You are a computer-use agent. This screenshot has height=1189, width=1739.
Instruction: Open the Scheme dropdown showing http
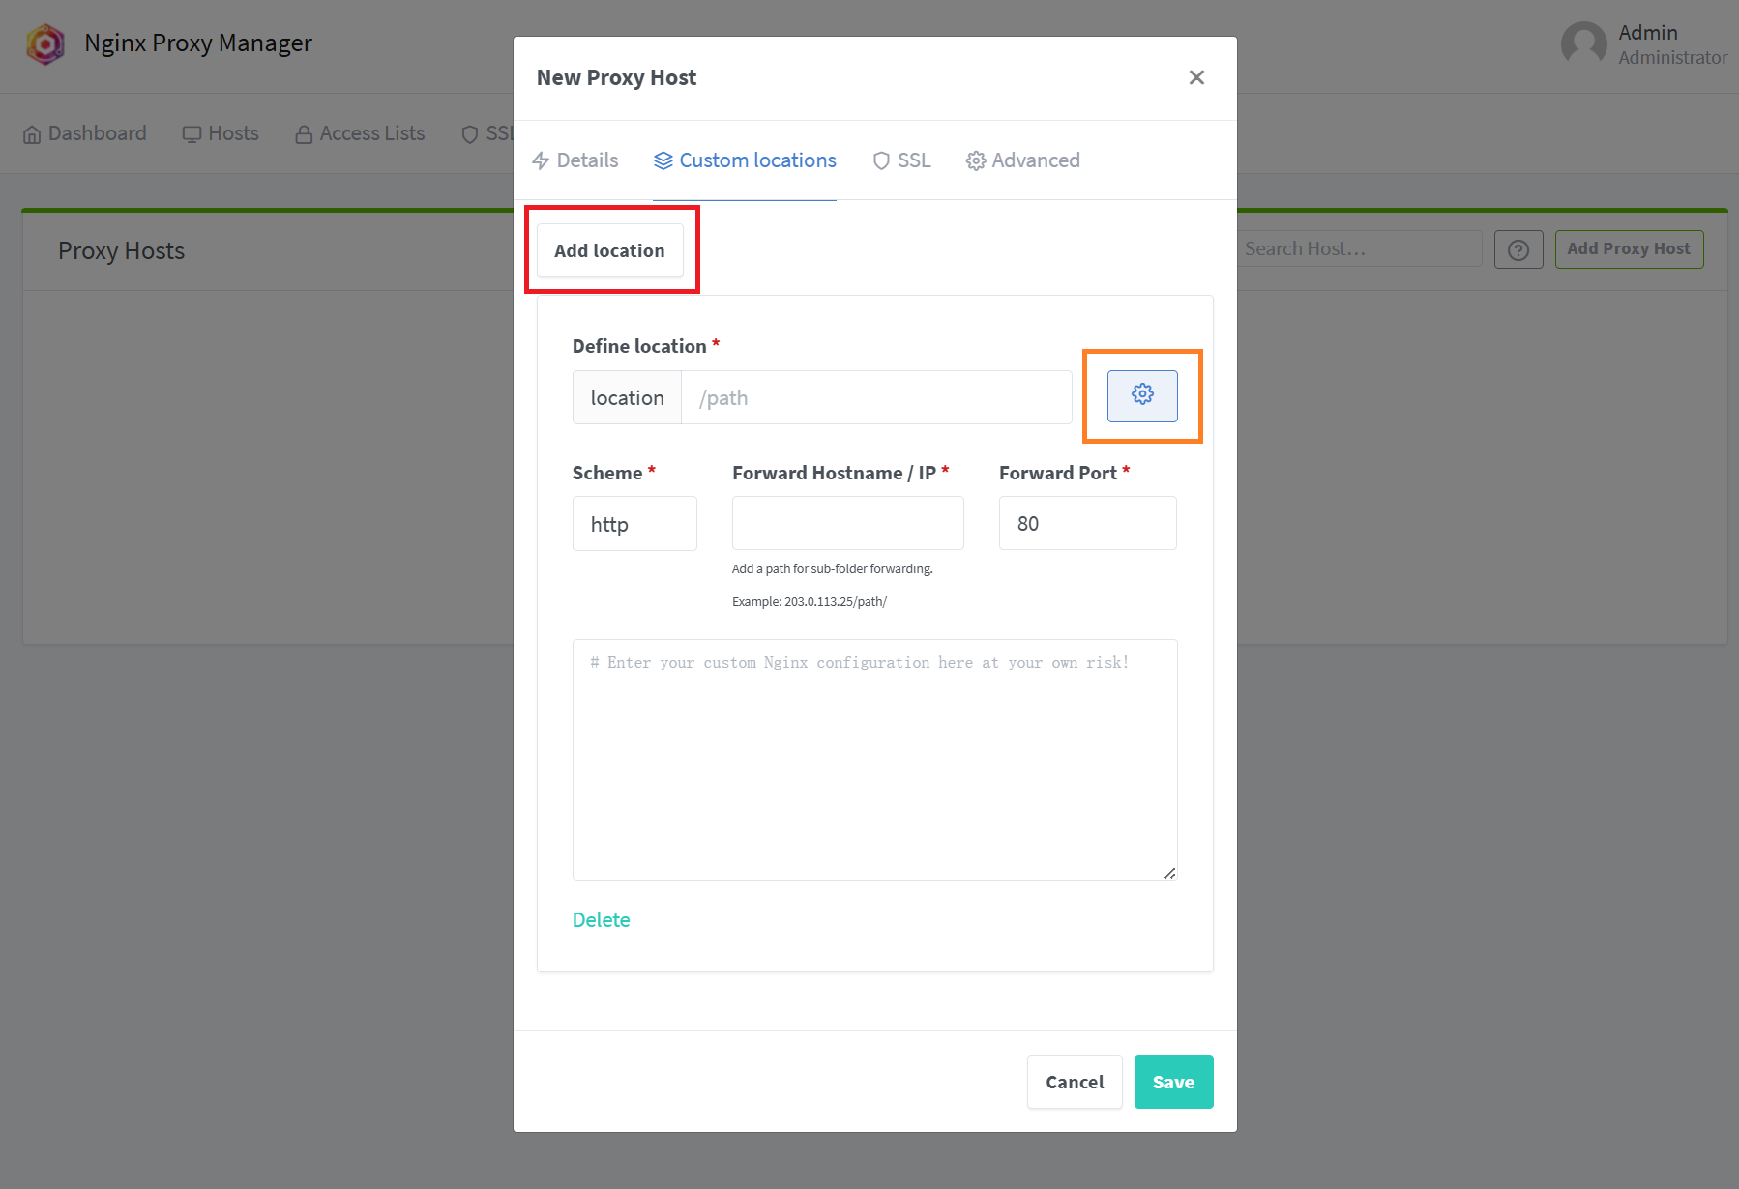pyautogui.click(x=634, y=523)
